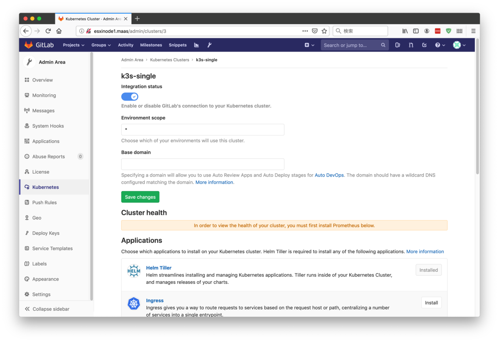Open Snippets in the top navbar
Screen dimensions: 499x342
178,45
